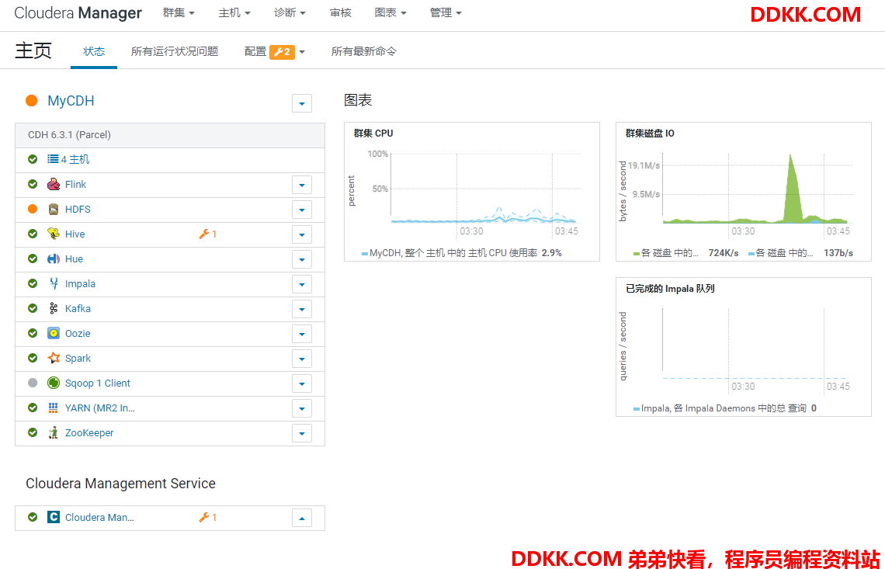Open the 管理 menu
The image size is (885, 569).
click(x=446, y=12)
